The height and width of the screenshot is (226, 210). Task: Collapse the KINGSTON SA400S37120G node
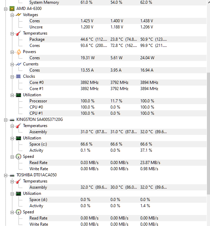pyautogui.click(x=5, y=120)
